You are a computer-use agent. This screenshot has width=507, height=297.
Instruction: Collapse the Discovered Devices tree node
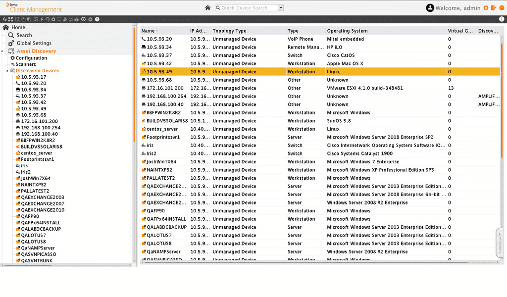tap(7, 71)
